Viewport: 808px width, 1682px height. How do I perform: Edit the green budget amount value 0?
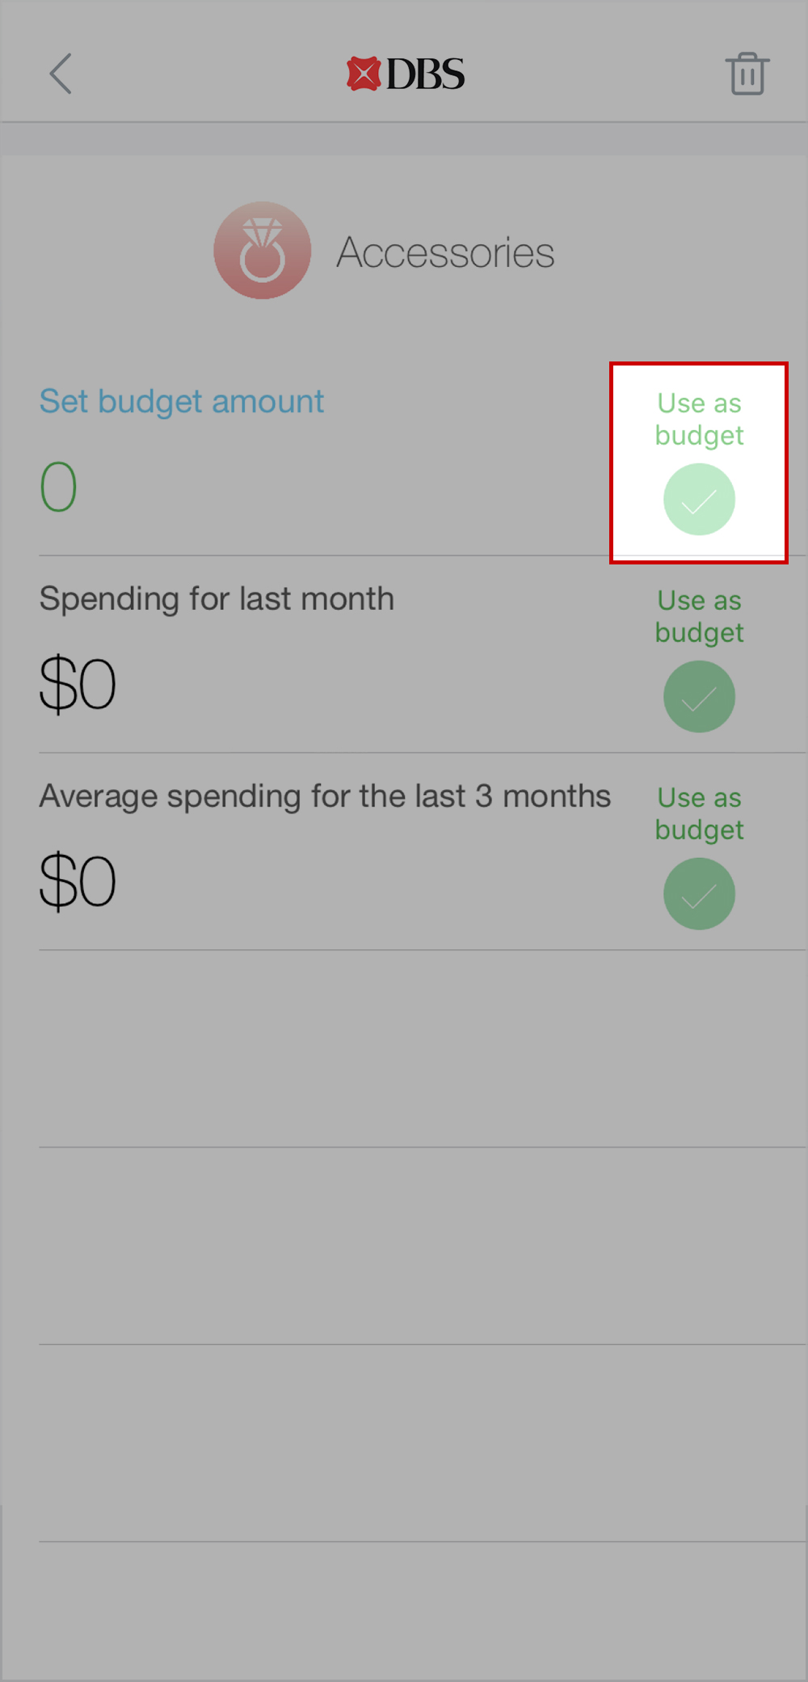[58, 487]
